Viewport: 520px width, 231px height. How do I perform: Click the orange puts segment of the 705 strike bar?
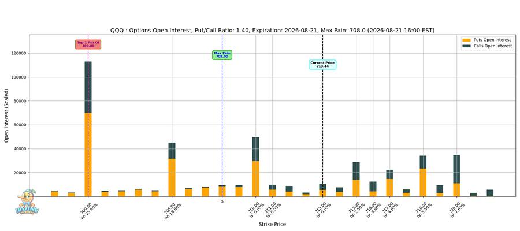(172, 178)
